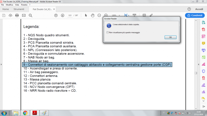Open Google Chrome from the taskbar
Screen dimensions: 207x116
(25, 113)
